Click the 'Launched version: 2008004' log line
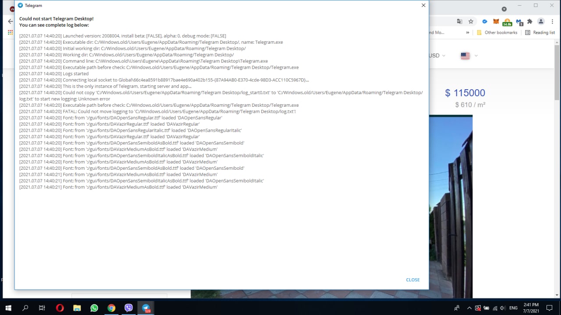This screenshot has width=561, height=315. 123,36
